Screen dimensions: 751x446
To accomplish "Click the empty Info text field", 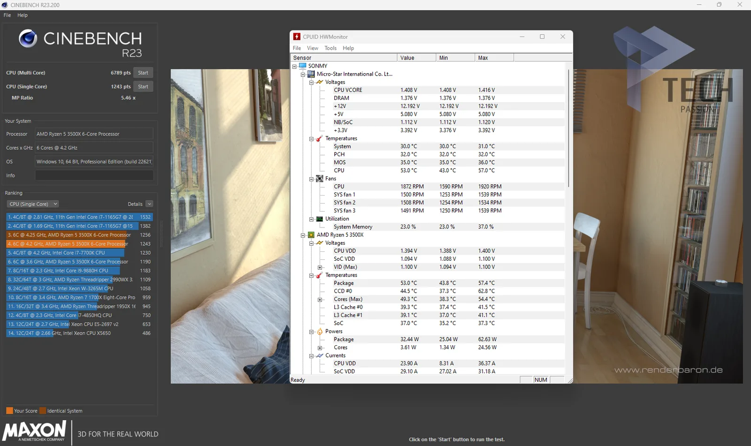I will click(94, 175).
